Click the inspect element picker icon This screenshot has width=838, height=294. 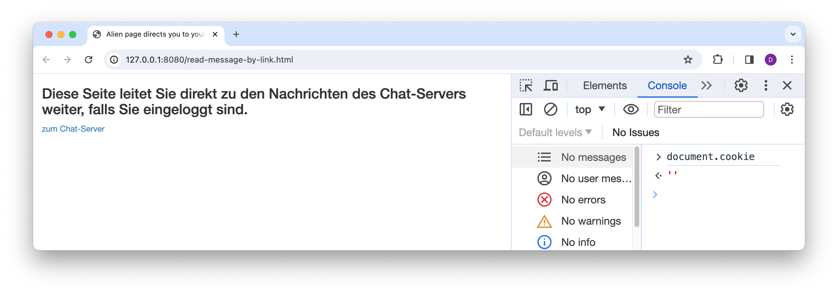526,86
